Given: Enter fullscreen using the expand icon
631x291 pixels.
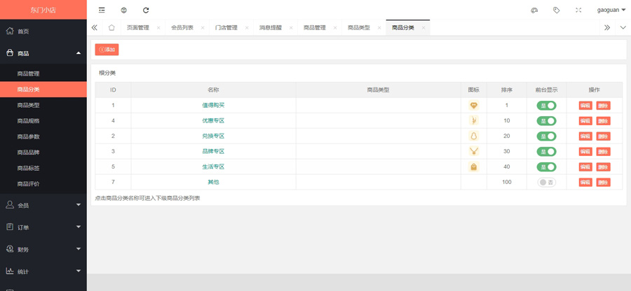Looking at the screenshot, I should tap(578, 10).
